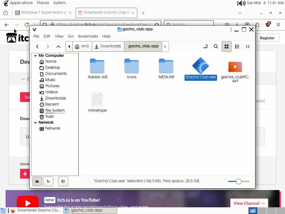Viewport: 285px width, 214px height.
Task: Switch to Windows 7 Super-Nano browser tab
Action: pos(43,13)
